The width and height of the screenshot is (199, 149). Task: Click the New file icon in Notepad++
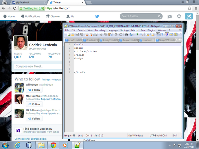click(x=68, y=34)
